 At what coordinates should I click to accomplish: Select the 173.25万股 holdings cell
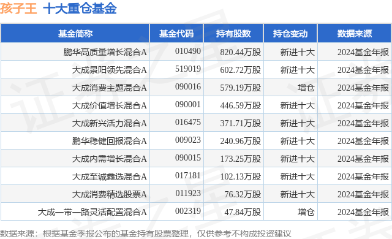pos(241,159)
